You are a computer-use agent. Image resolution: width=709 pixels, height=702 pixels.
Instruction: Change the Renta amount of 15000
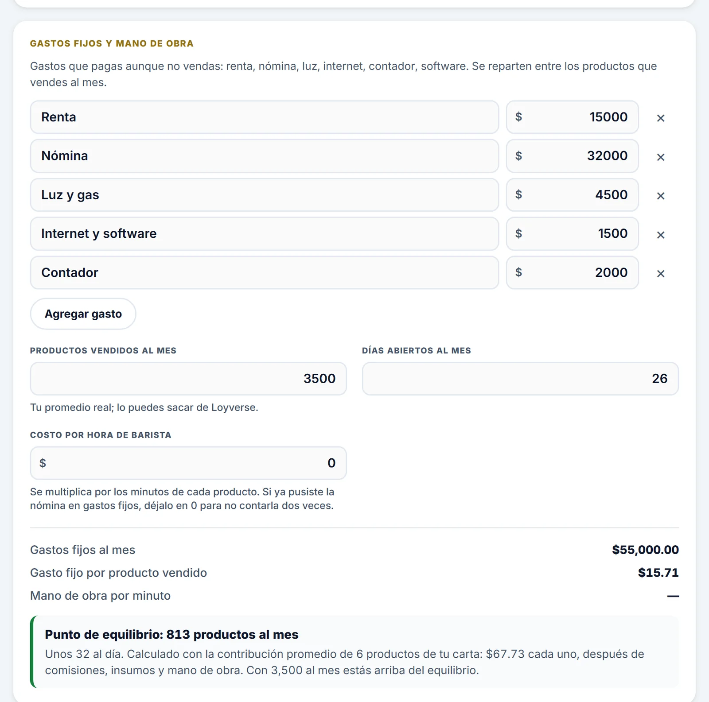(573, 117)
